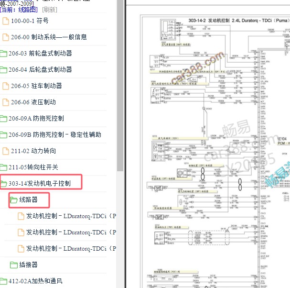This screenshot has height=288, width=290.
Task: Click the file icon of first 发动机控制 LDuratorq entry
Action: coord(21,216)
